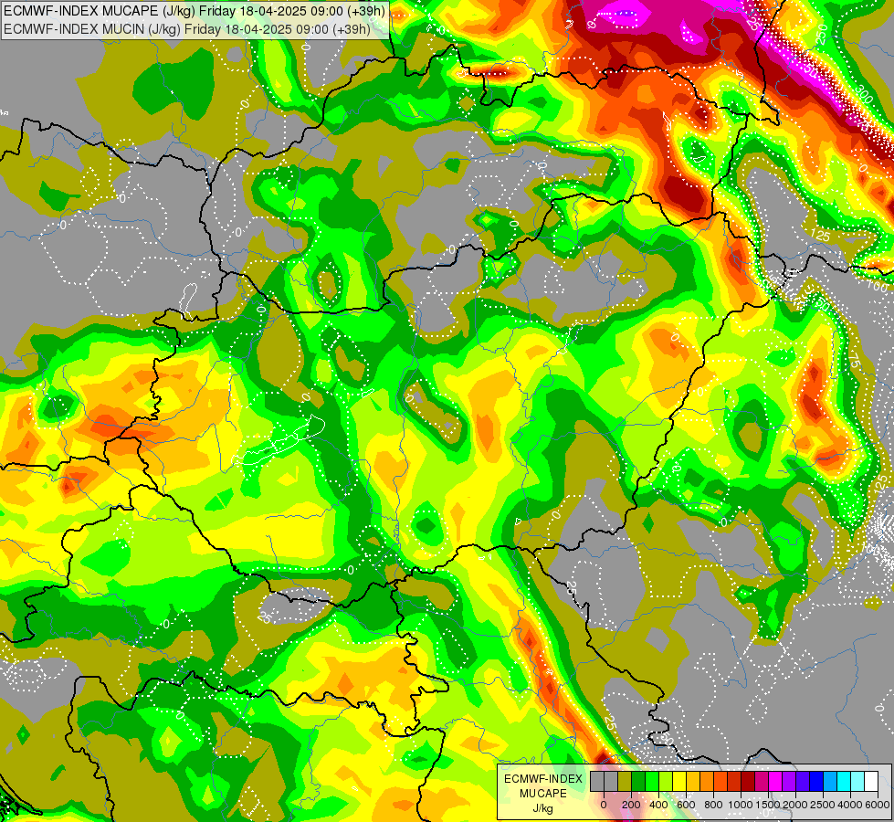Click the J/kg unit label in the legend box
The width and height of the screenshot is (894, 822).
542,809
